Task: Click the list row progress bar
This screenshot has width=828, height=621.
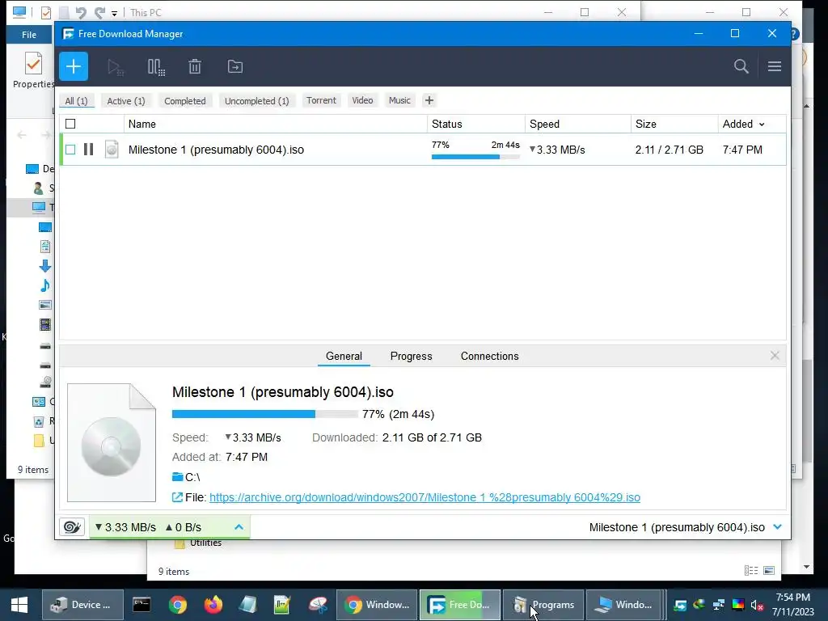Action: click(475, 157)
